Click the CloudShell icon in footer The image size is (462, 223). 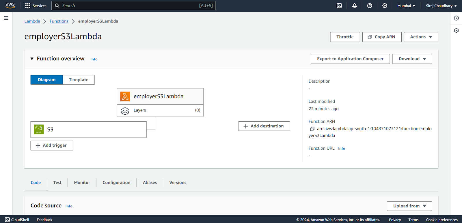[8, 220]
